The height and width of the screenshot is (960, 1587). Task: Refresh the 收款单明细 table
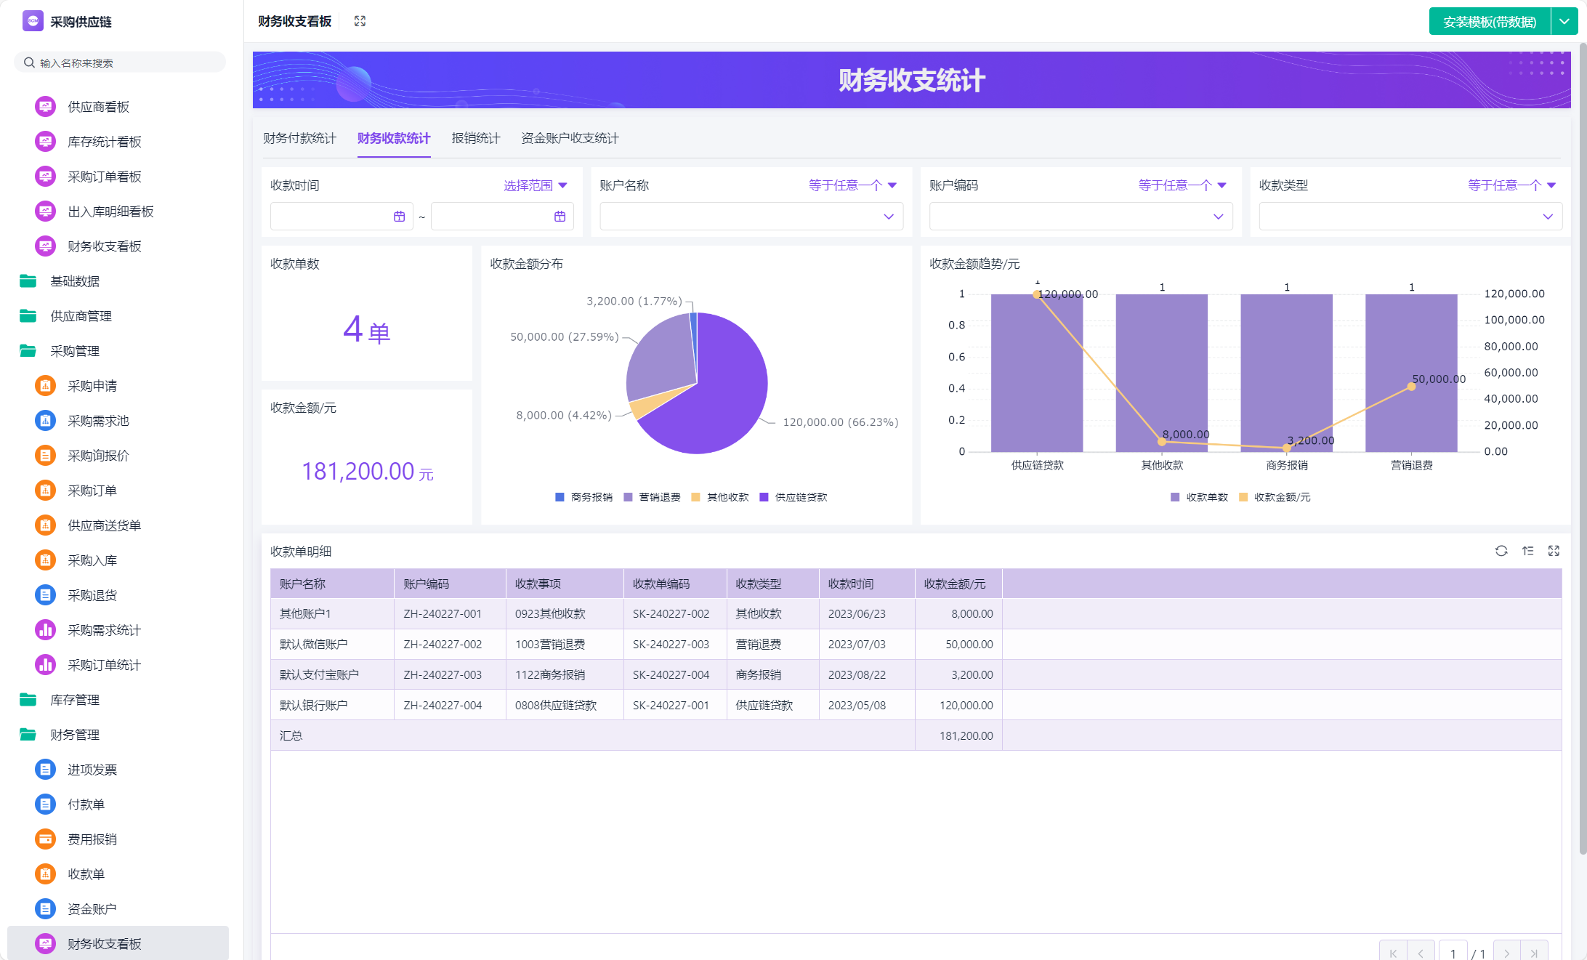pyautogui.click(x=1501, y=551)
